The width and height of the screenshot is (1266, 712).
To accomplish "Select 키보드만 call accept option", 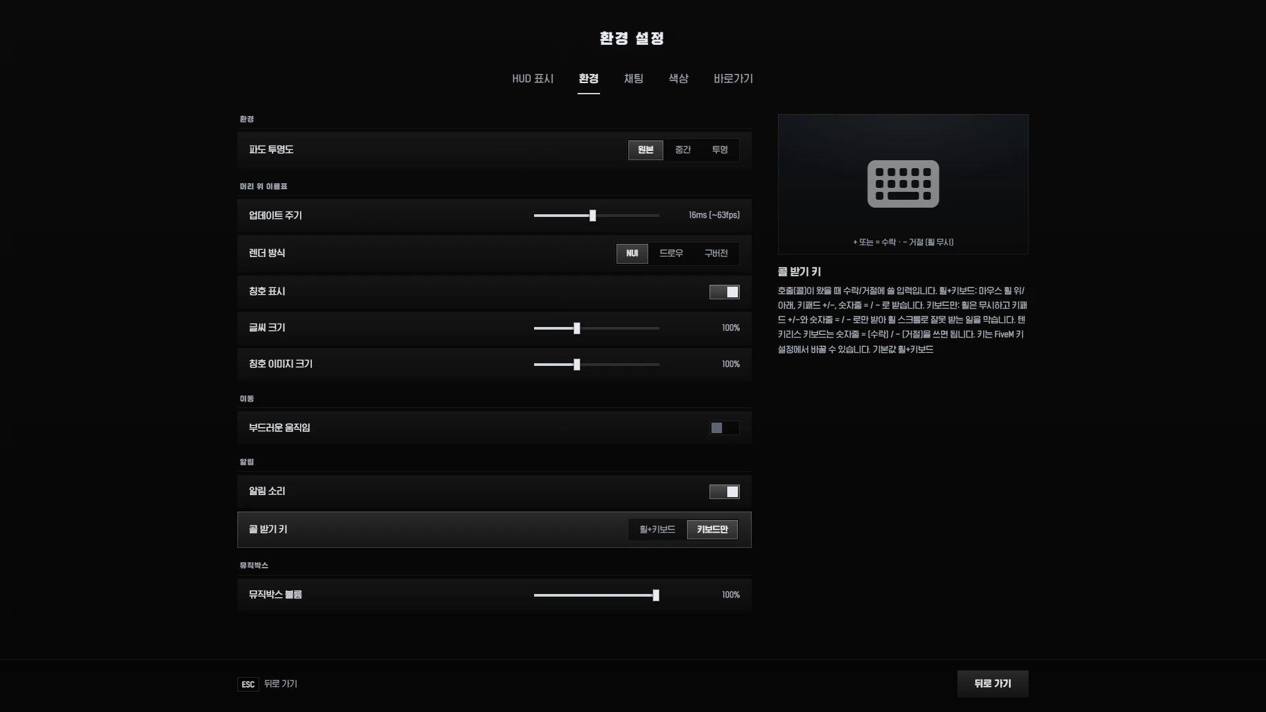I will [x=712, y=529].
